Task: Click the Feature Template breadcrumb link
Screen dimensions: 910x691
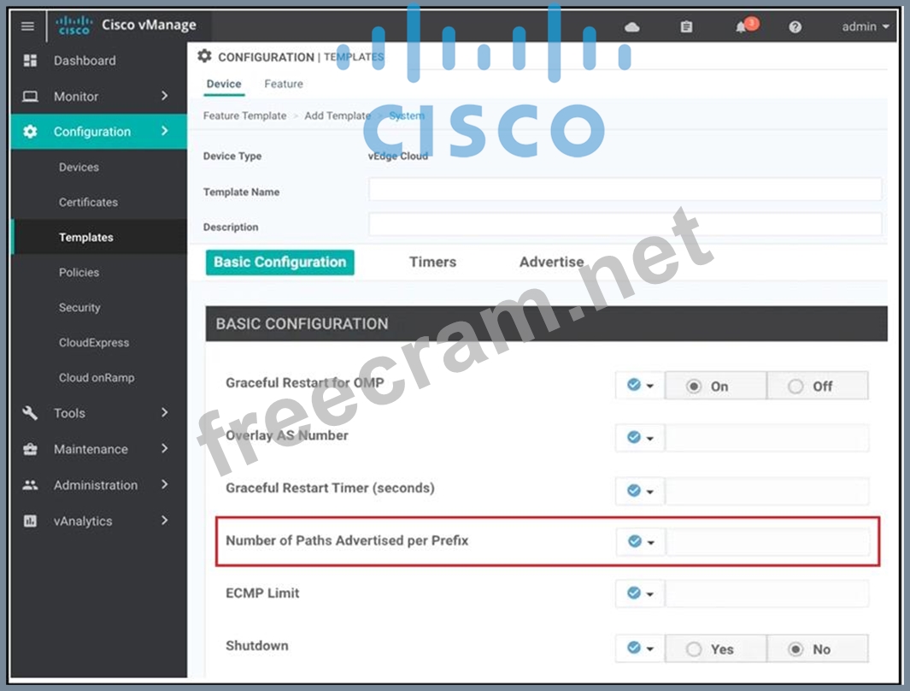Action: 244,116
